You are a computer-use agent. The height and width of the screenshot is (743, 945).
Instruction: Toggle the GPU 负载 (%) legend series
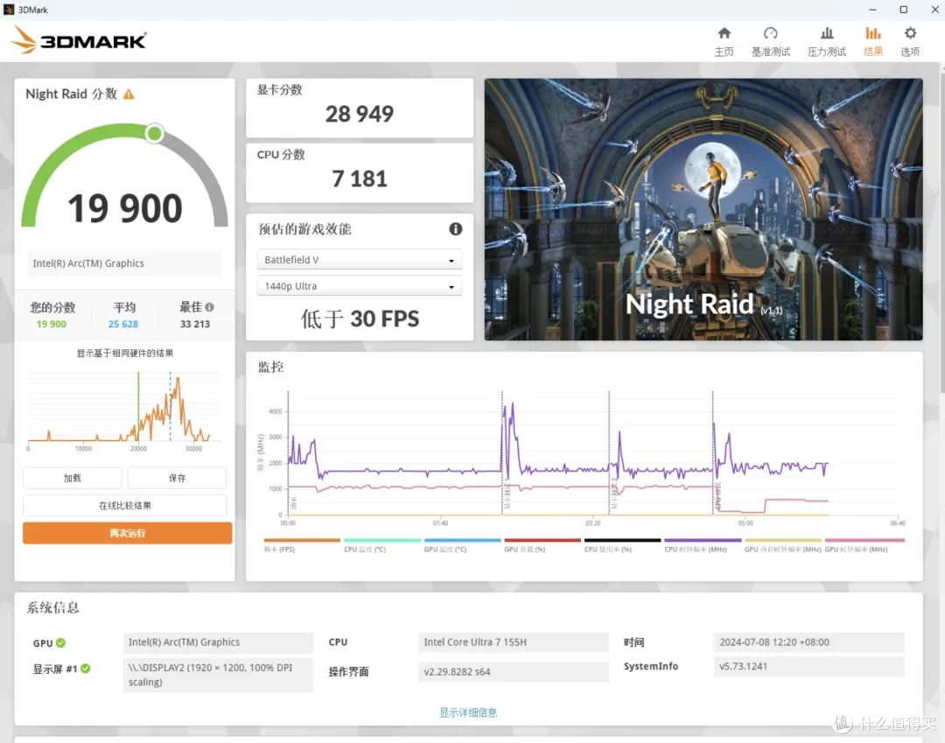coord(542,546)
